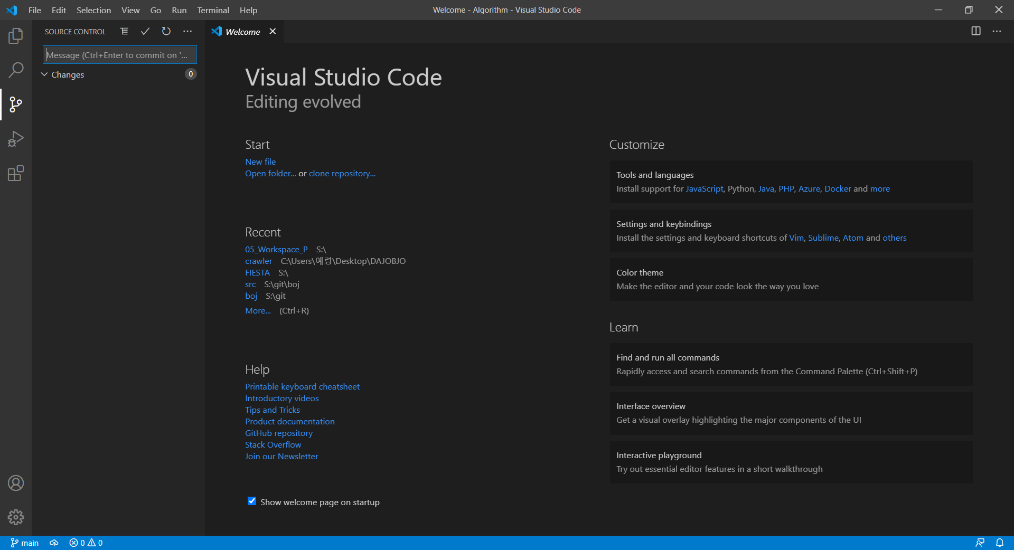This screenshot has height=550, width=1014.
Task: Open the Run and Debug view
Action: [x=16, y=139]
